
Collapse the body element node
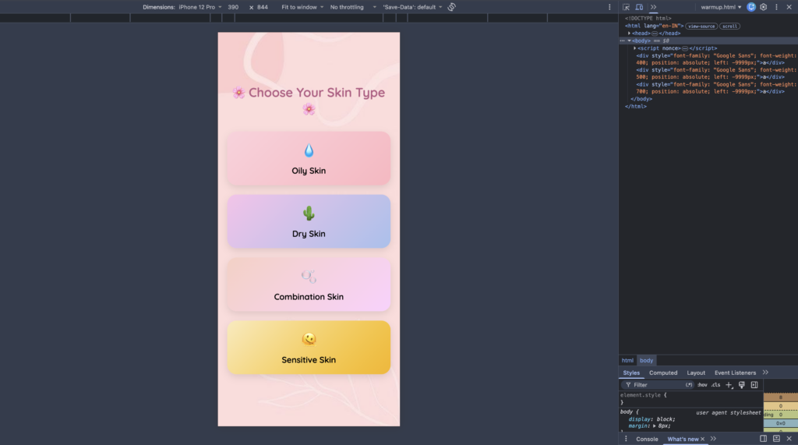click(x=629, y=41)
